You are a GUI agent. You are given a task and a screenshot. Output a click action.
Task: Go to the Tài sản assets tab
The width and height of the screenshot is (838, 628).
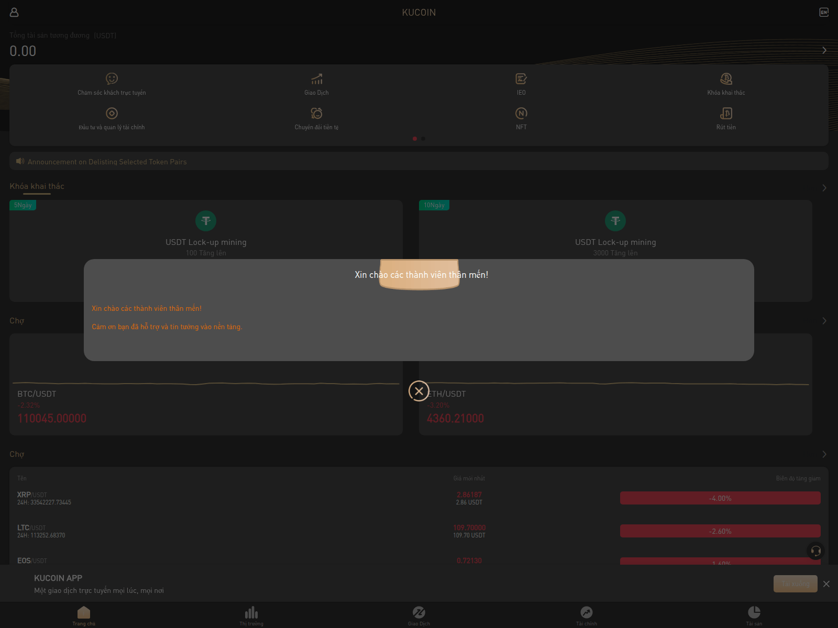(x=754, y=615)
